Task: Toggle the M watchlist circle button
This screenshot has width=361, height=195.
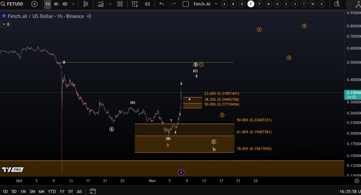Action: click(268, 4)
